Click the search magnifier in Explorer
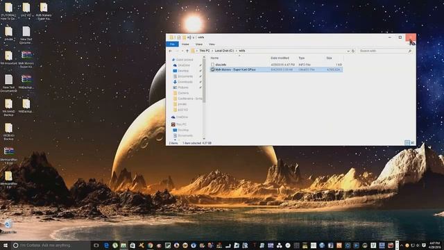444x250 pixels. [409, 51]
